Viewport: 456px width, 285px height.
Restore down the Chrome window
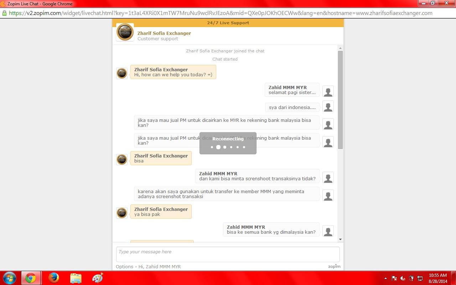(x=433, y=3)
